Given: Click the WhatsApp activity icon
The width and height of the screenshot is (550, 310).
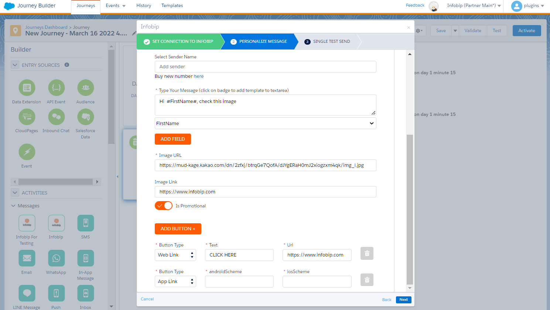Looking at the screenshot, I should tap(56, 258).
